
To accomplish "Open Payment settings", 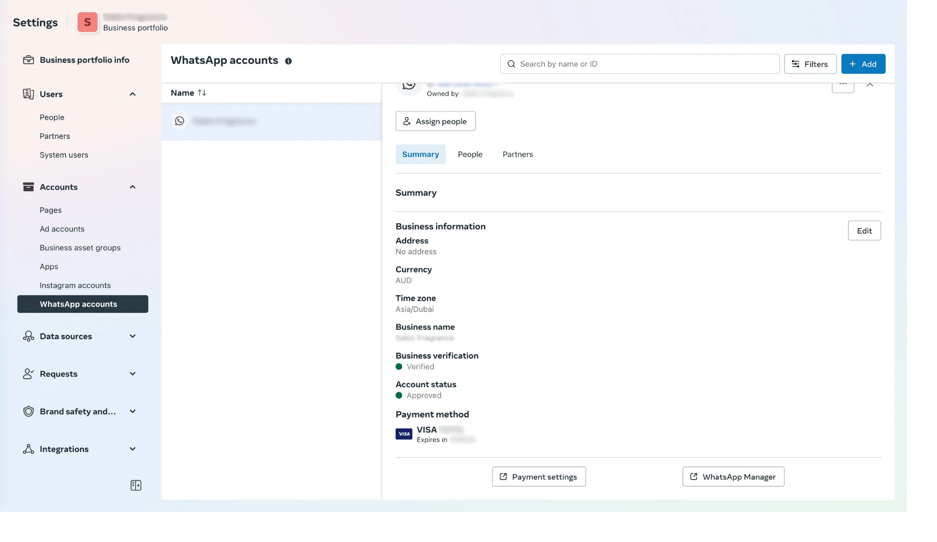I will (x=539, y=476).
